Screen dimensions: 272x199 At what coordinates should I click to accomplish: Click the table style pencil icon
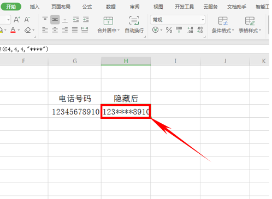point(250,21)
